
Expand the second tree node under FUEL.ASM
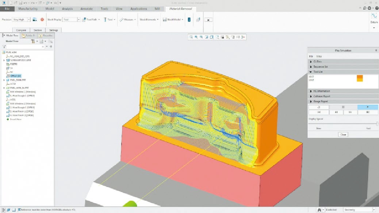coord(4,60)
